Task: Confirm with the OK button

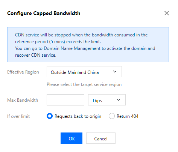Action: click(x=72, y=138)
